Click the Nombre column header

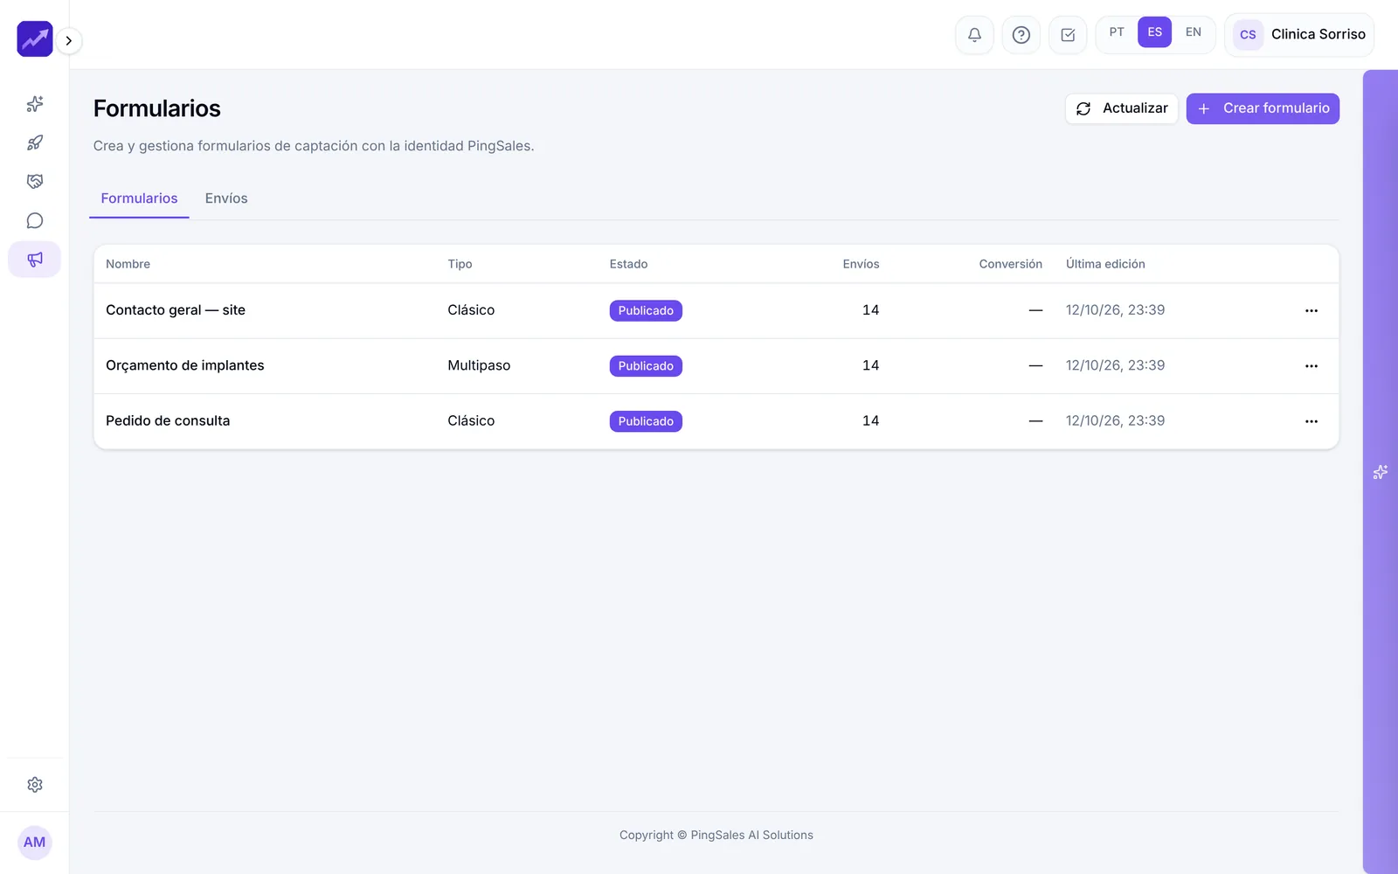point(128,264)
